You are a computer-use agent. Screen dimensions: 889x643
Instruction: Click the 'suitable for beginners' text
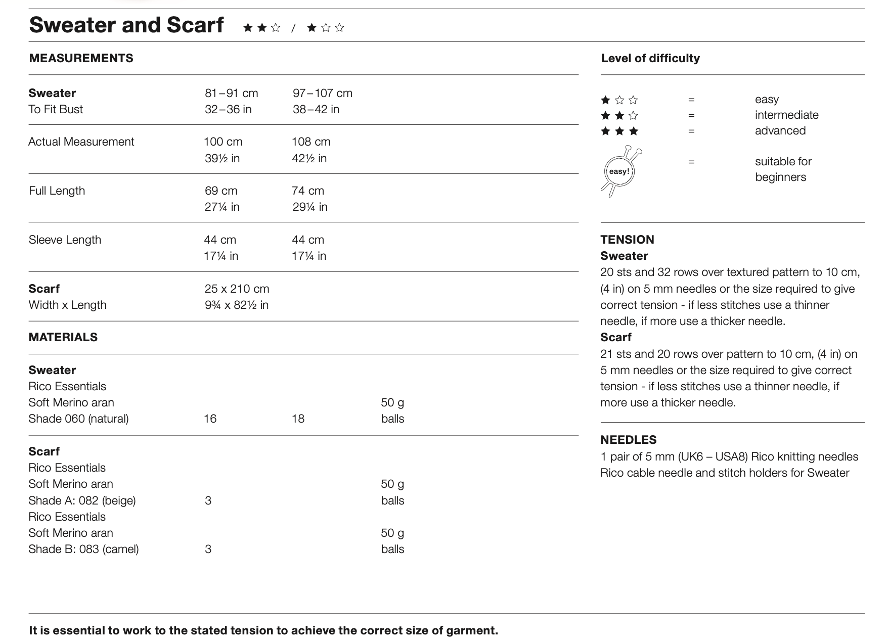click(x=783, y=169)
